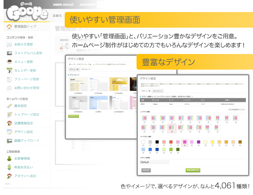Select the Main theme radio button
Viewport: 253px width, 195px height.
click(96, 112)
